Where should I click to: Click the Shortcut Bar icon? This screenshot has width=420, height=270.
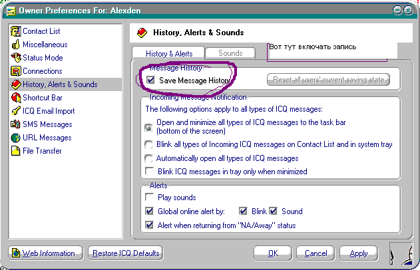pos(16,98)
